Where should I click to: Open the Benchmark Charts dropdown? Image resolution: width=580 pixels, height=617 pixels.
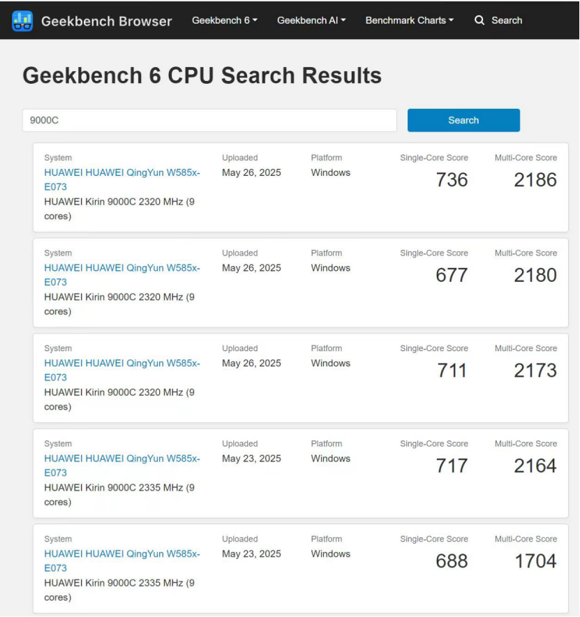(x=409, y=20)
